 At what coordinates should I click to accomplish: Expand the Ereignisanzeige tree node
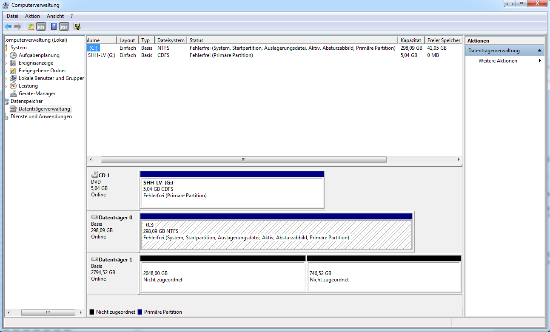tap(6, 63)
